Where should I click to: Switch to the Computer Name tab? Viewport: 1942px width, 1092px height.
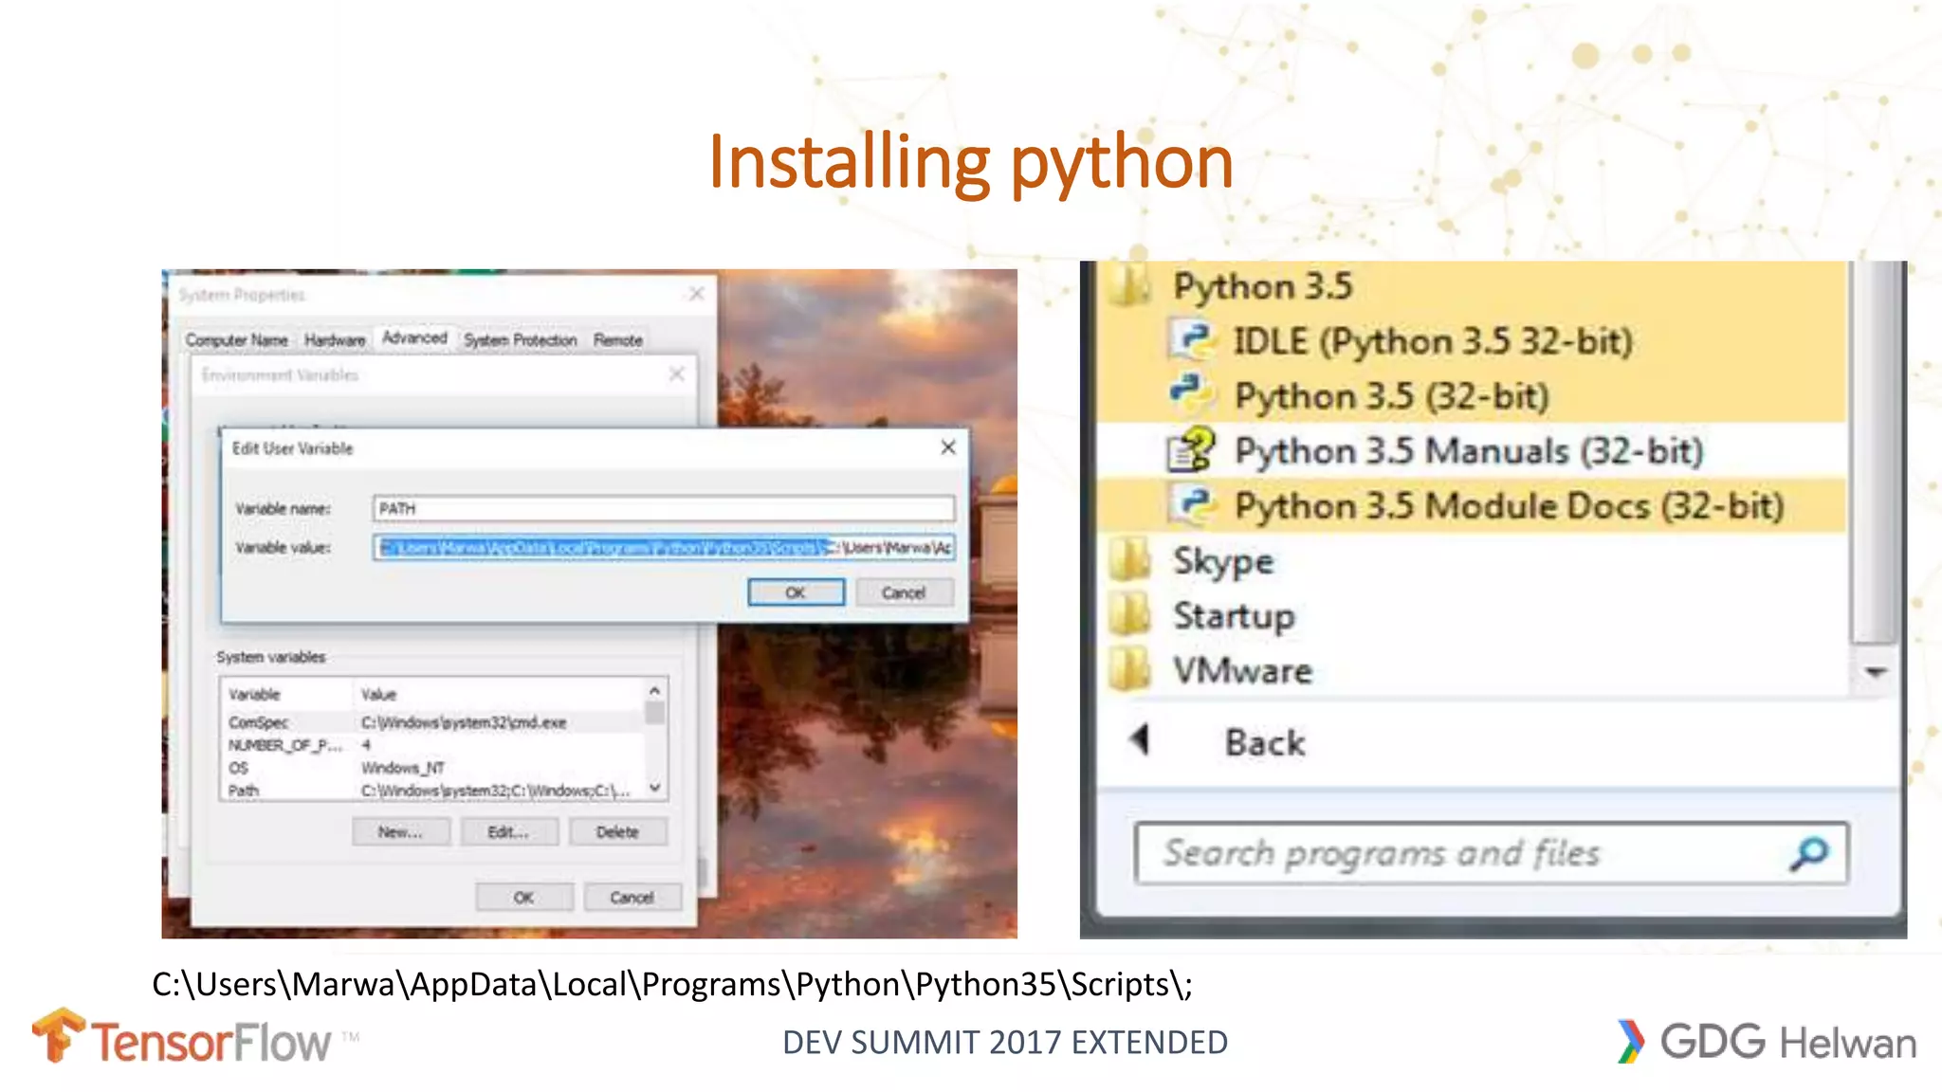coord(236,339)
